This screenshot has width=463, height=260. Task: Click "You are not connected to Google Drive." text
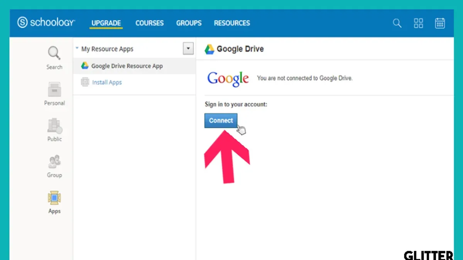305,78
